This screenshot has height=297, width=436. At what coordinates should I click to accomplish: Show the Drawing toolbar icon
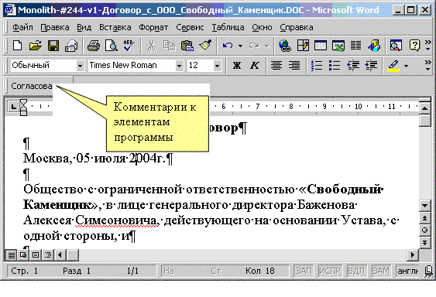tap(374, 46)
